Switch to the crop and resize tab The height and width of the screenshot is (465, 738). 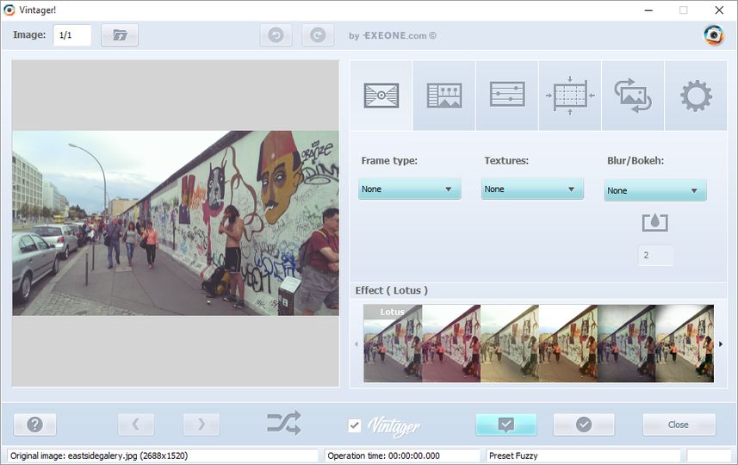[x=570, y=96]
